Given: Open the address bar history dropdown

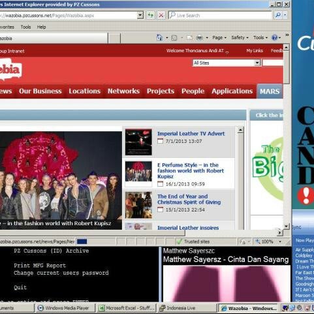Looking at the screenshot, I should (140, 15).
